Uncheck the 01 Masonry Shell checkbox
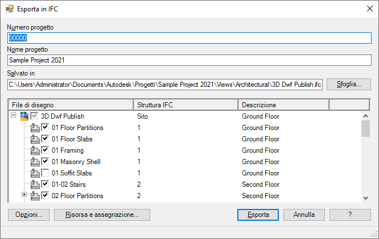379x239 pixels. [x=45, y=162]
